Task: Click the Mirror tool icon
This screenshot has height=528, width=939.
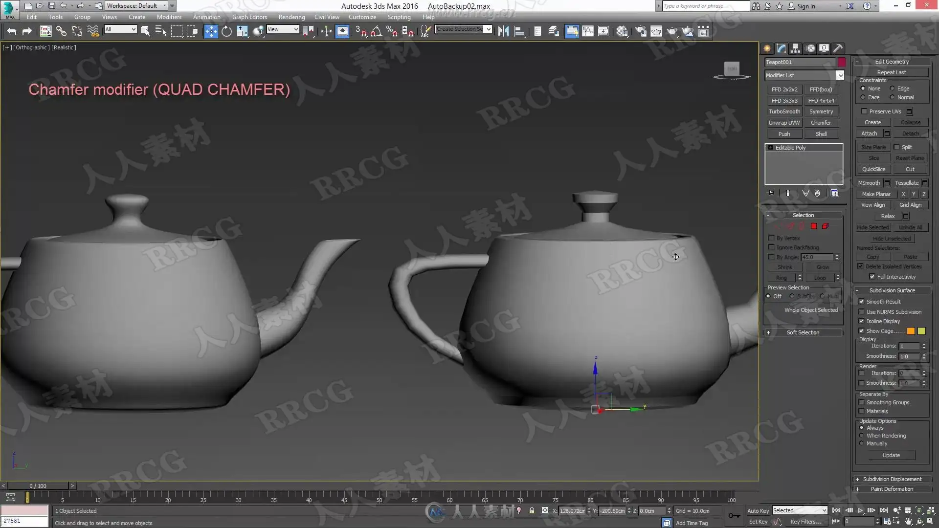Action: [x=503, y=32]
